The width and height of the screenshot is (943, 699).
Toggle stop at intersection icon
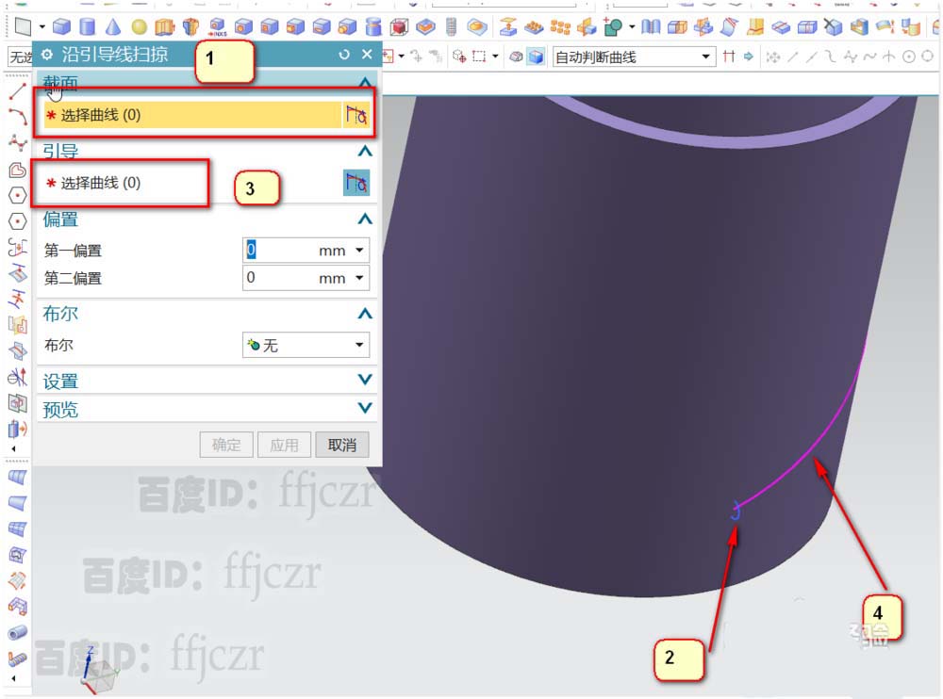coord(729,57)
